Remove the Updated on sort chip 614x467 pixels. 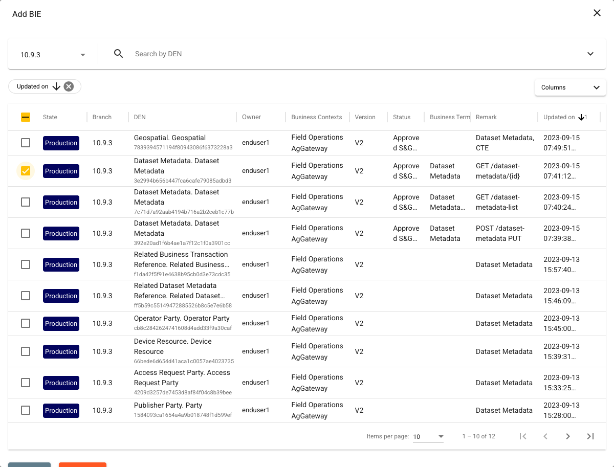pos(69,86)
